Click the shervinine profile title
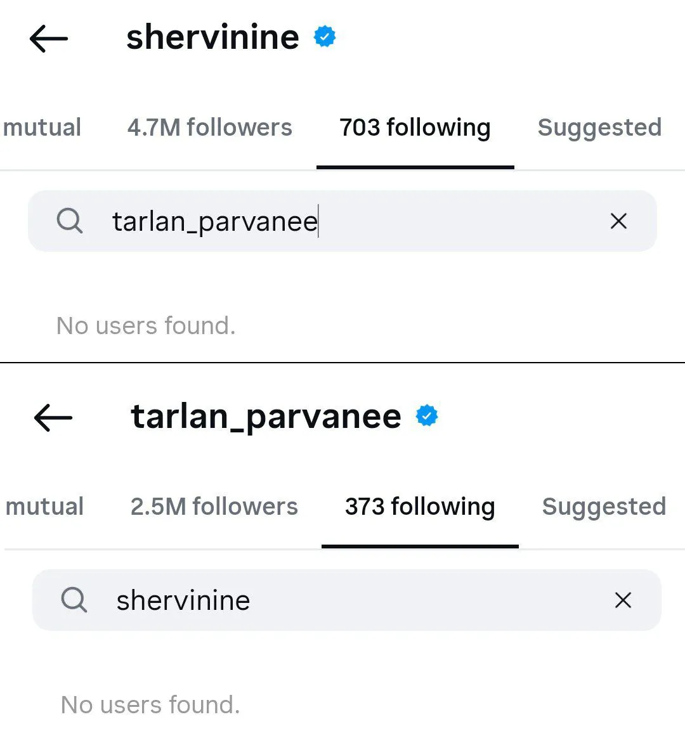 coord(212,37)
